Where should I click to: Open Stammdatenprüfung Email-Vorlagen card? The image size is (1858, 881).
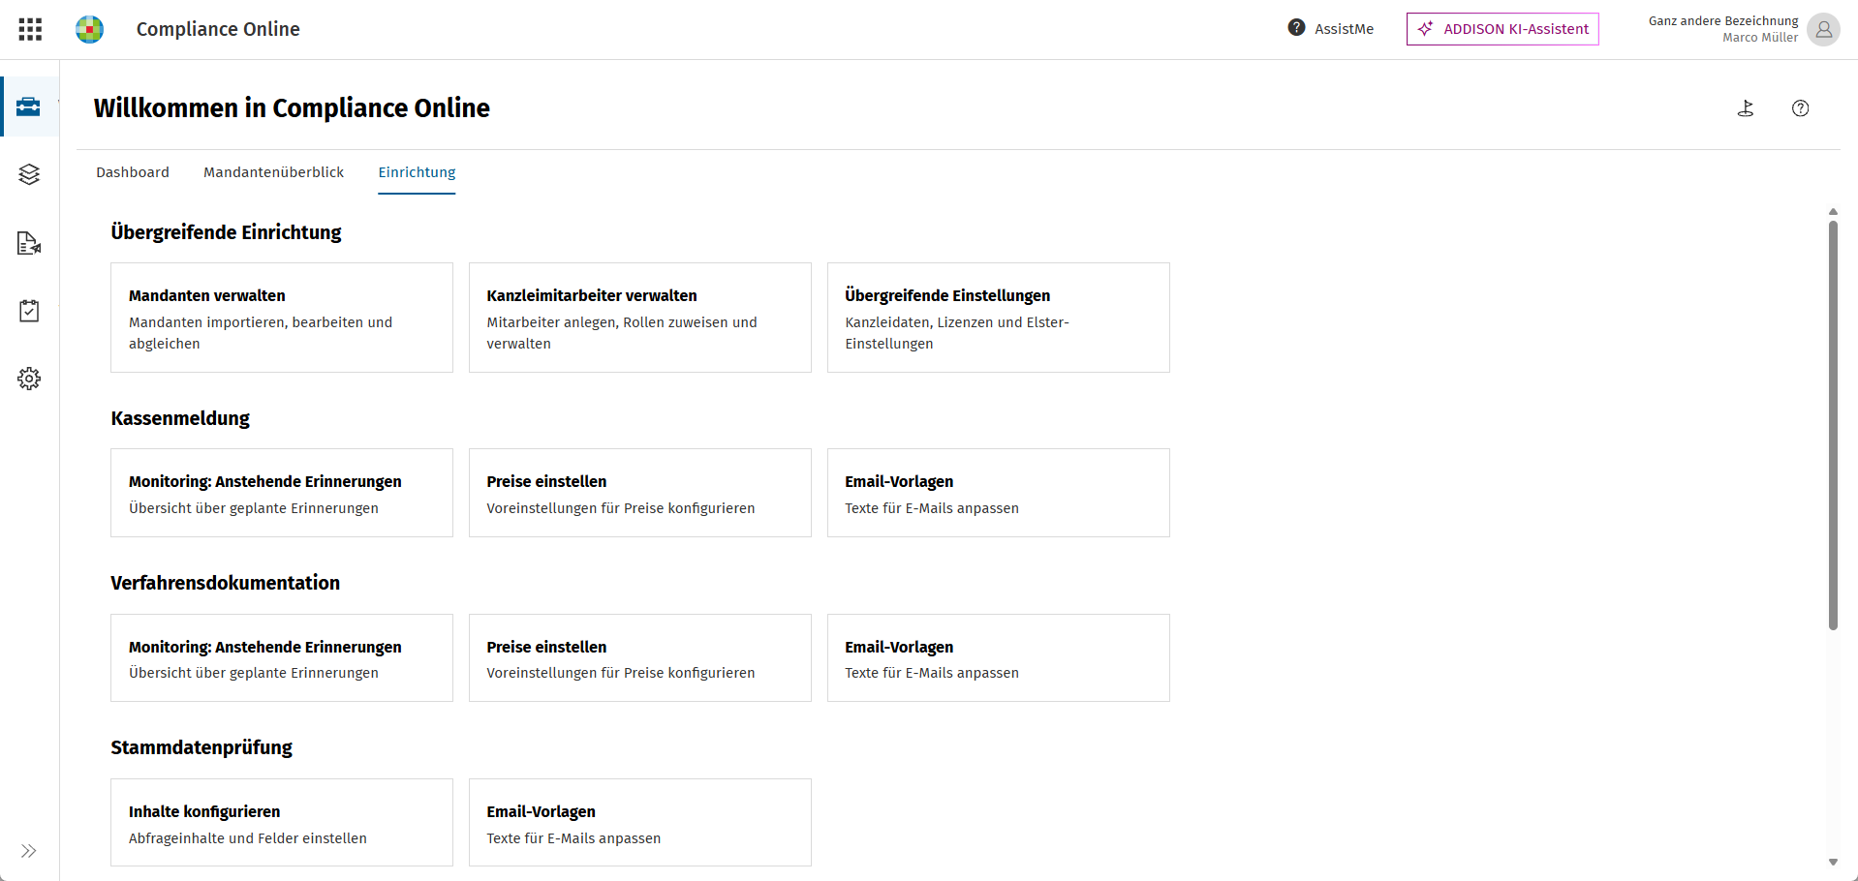640,823
